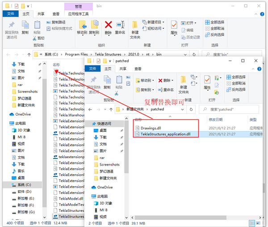The width and height of the screenshot is (268, 227).
Task: Click New folder in bin window
Action: pos(135,30)
